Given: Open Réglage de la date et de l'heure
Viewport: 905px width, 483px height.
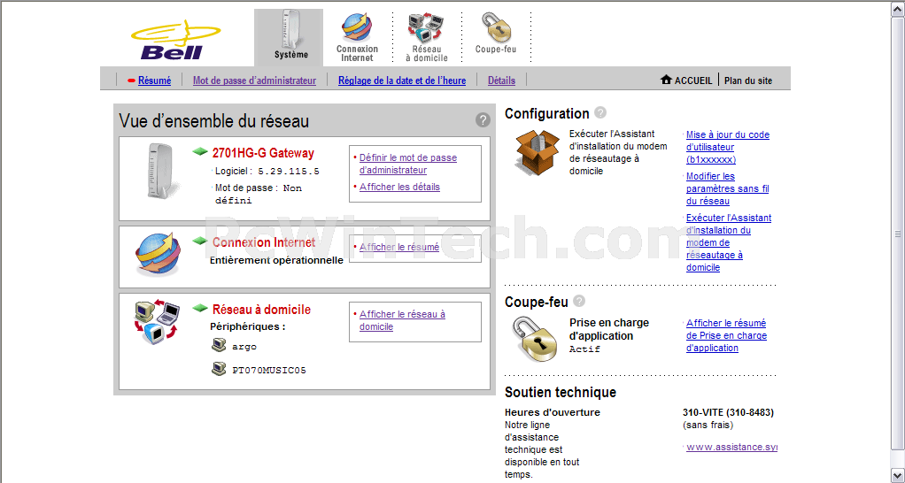Looking at the screenshot, I should click(402, 80).
